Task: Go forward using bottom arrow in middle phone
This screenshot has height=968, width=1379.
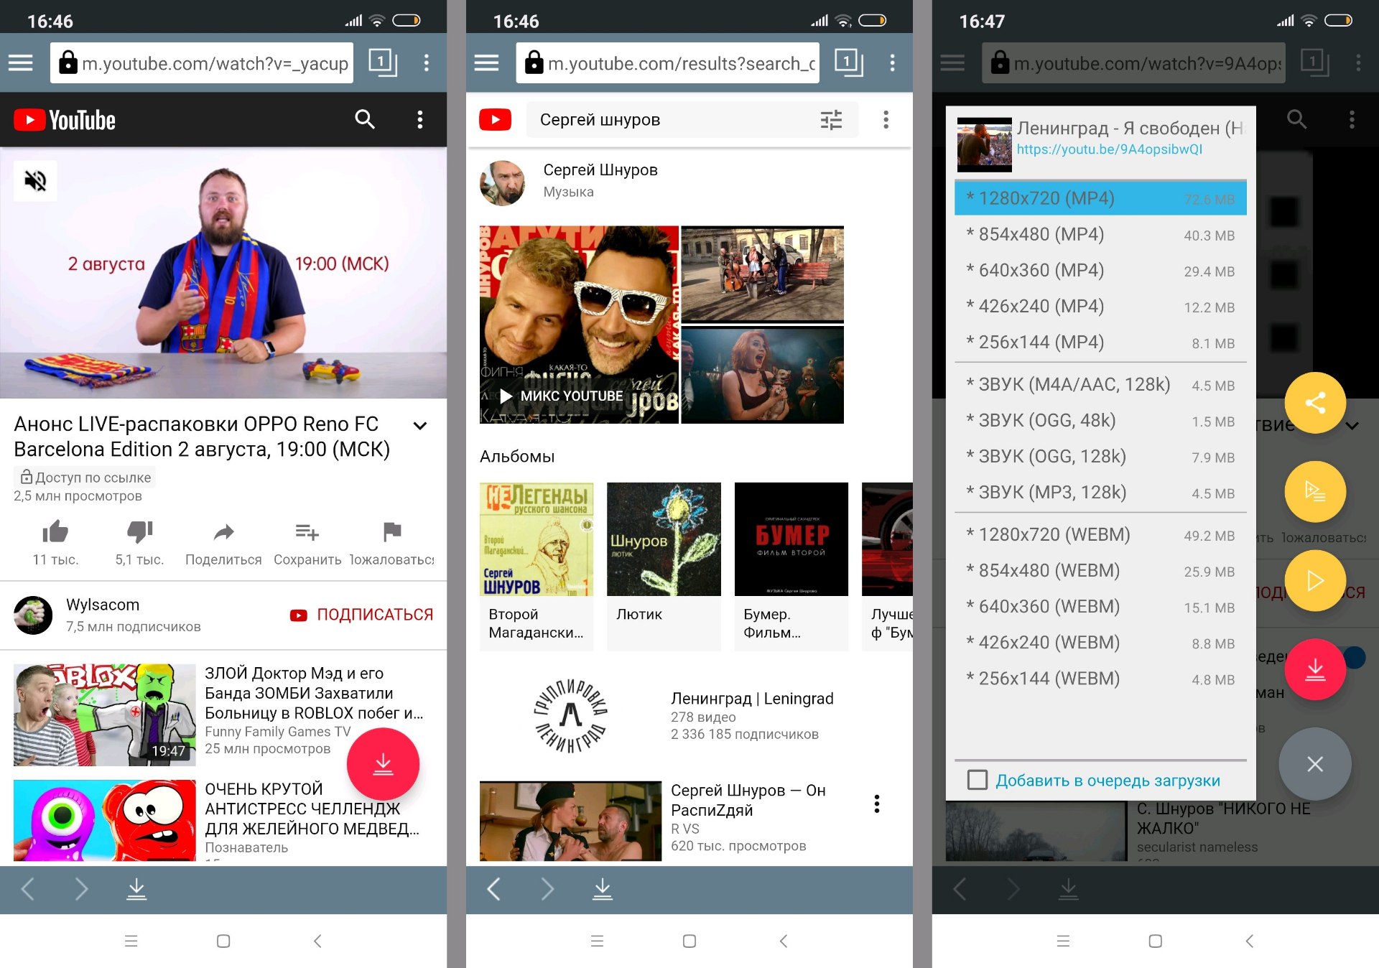Action: 547,889
